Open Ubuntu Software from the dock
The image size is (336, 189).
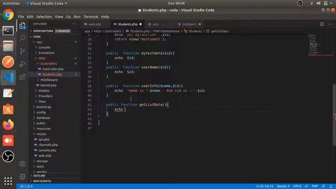(8, 109)
